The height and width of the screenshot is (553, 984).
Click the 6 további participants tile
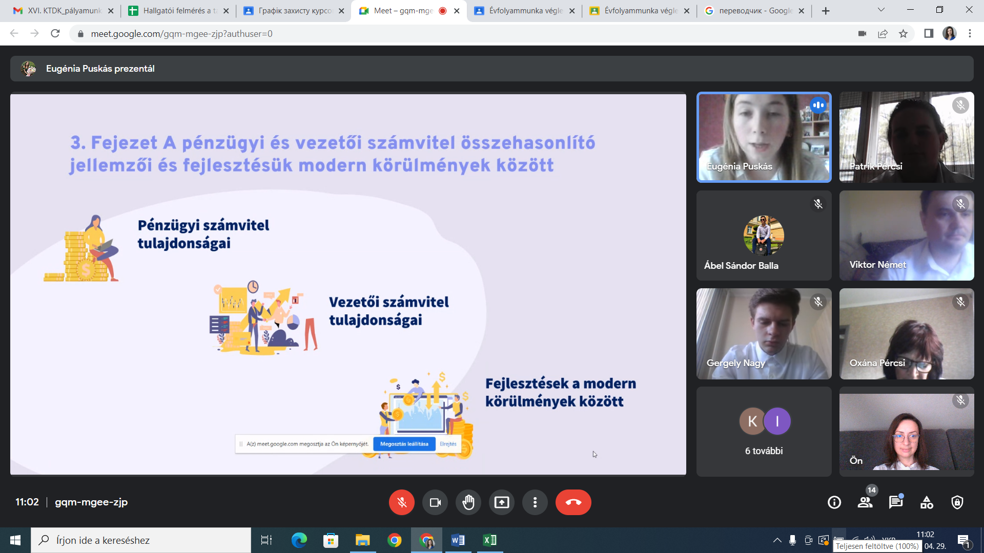[764, 432]
